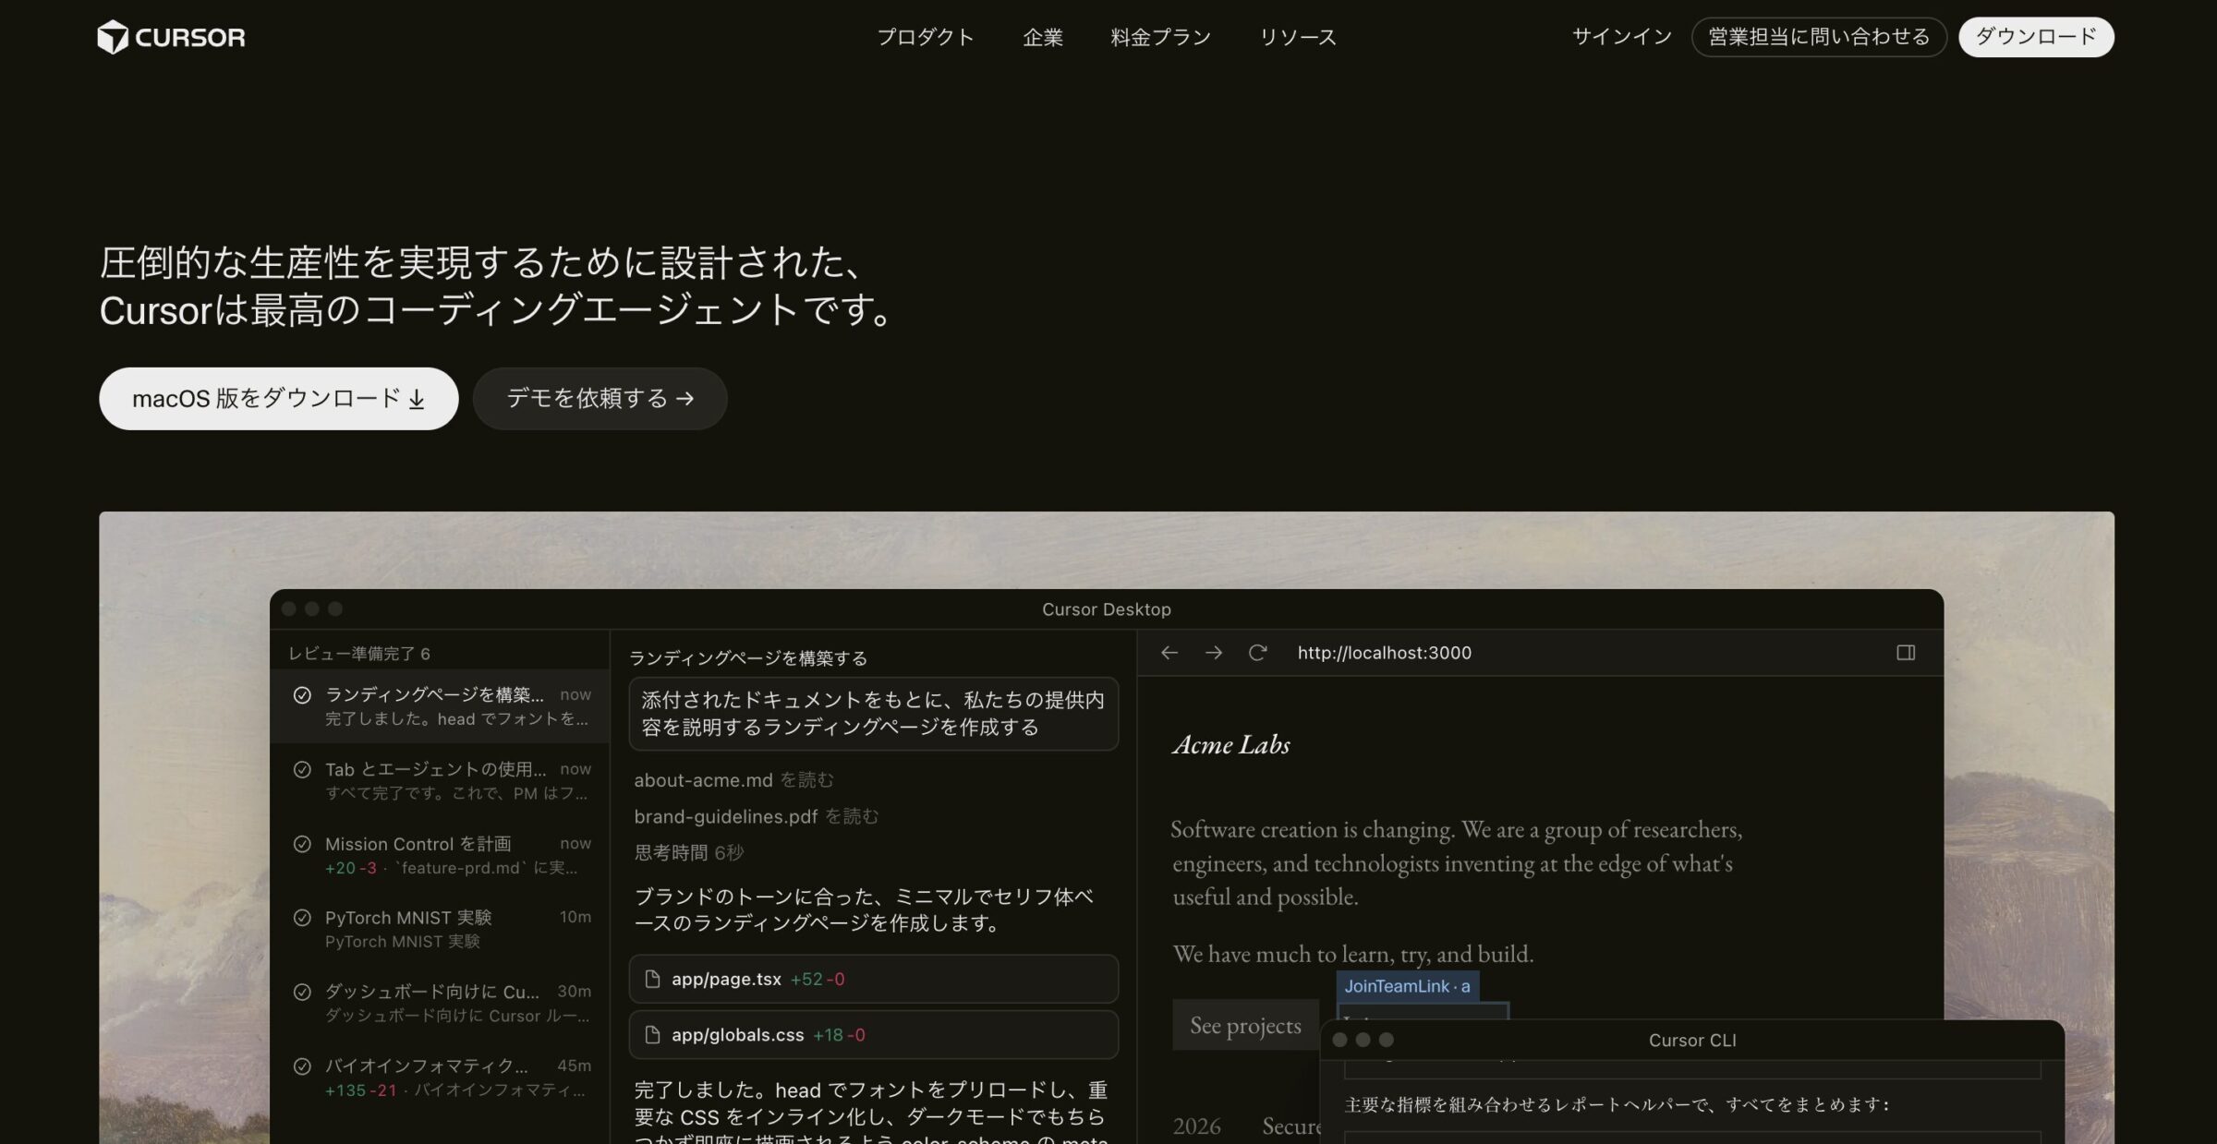Click check icon of バイオインフォマティク task
2217x1144 pixels.
pyautogui.click(x=302, y=1066)
